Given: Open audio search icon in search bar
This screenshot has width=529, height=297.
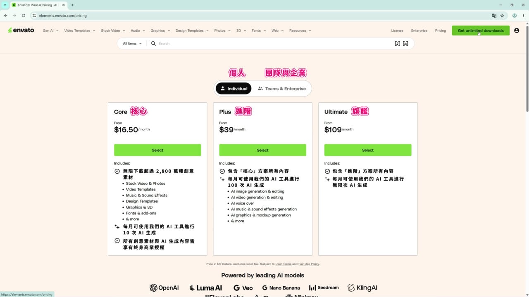Looking at the screenshot, I should coord(398,43).
